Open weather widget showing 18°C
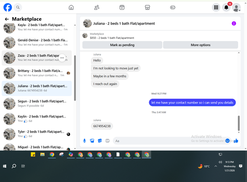247x182 pixels. click(x=204, y=166)
